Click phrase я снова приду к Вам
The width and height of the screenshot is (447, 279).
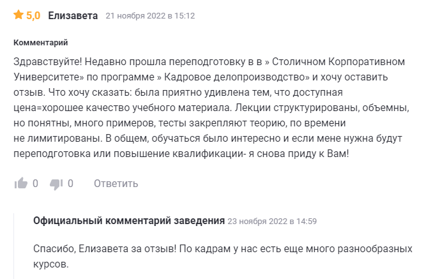(x=298, y=154)
